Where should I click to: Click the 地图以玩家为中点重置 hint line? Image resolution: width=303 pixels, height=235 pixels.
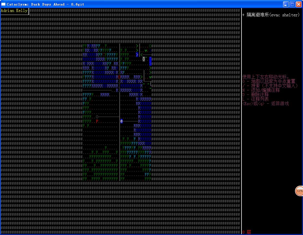269,81
